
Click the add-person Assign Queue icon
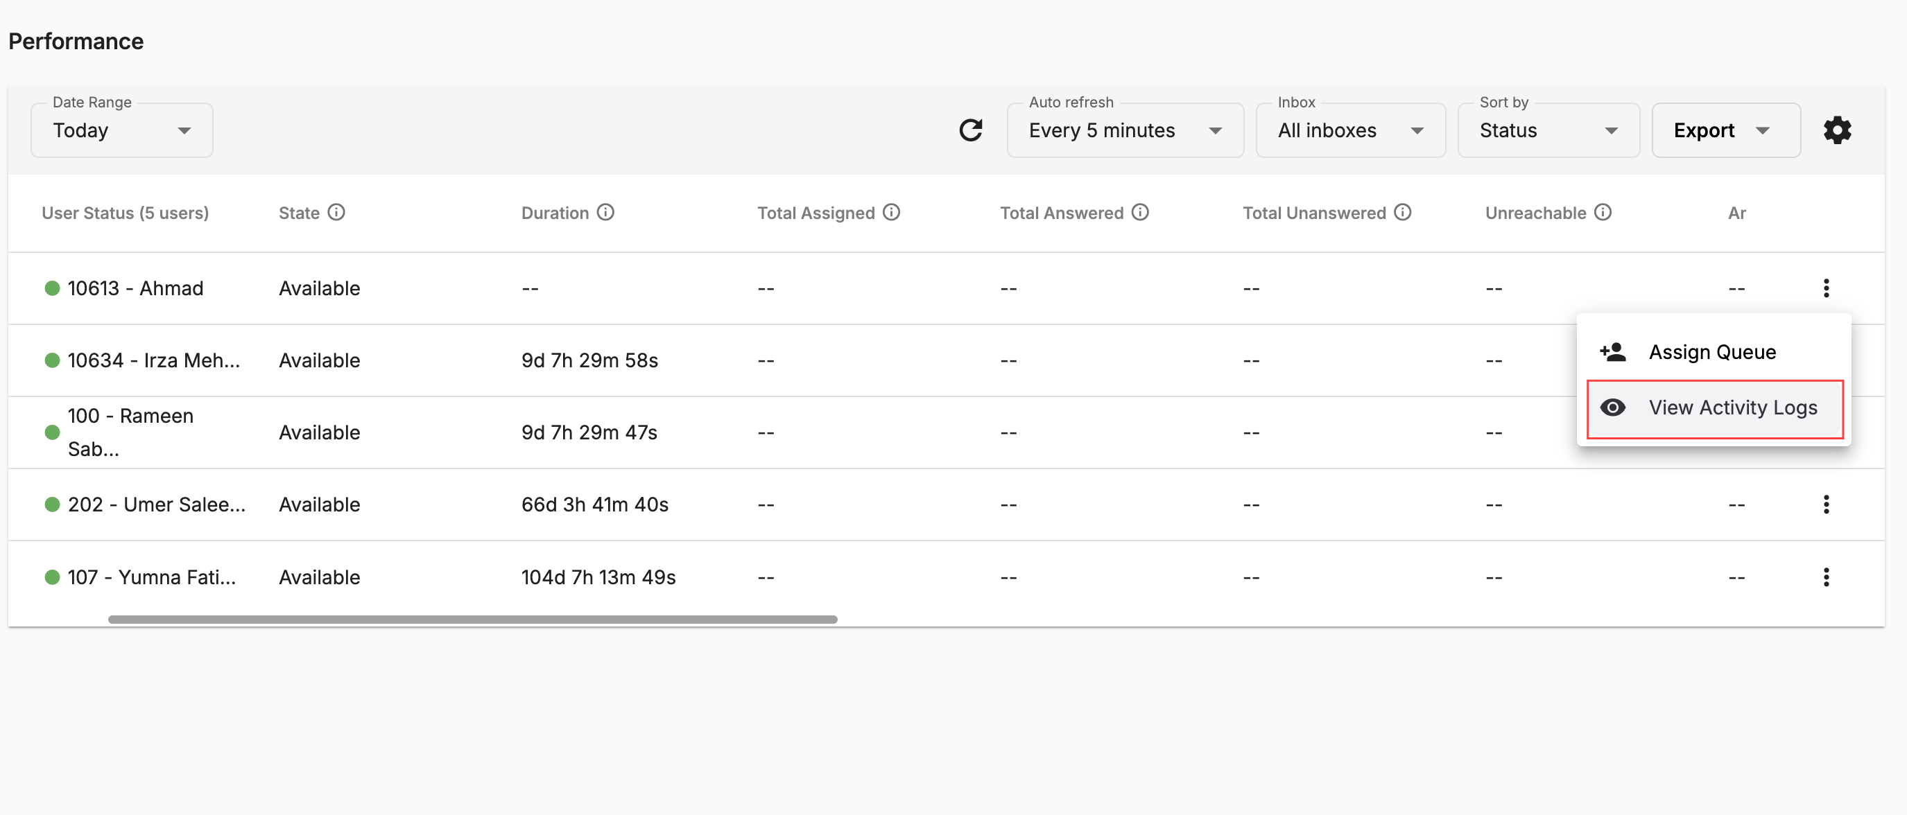pos(1613,352)
